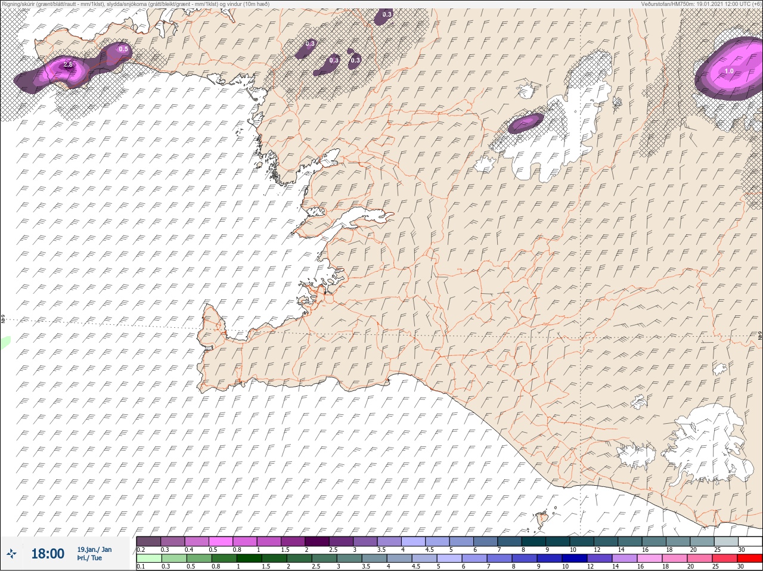Click the 2.6 precipitation maximum label

tap(67, 64)
